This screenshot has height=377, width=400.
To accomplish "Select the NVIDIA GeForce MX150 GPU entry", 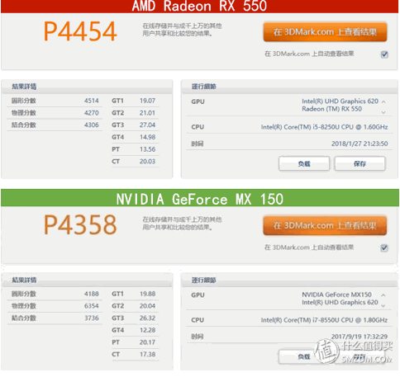I will [x=336, y=295].
